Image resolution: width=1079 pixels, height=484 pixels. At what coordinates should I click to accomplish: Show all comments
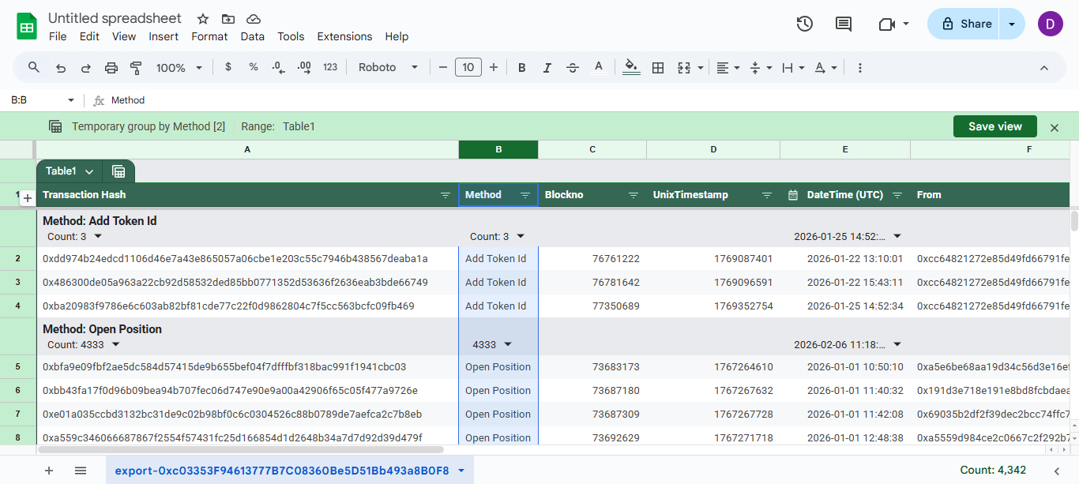tap(843, 24)
